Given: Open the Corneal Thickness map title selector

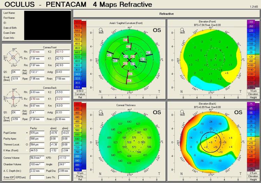Looking at the screenshot, I should [120, 105].
